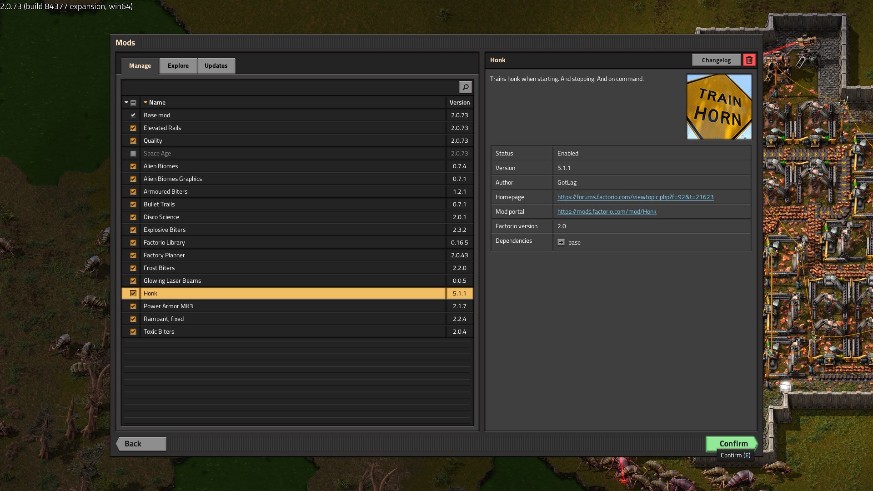
Task: Sort mods by Name column arrow
Action: click(x=145, y=103)
